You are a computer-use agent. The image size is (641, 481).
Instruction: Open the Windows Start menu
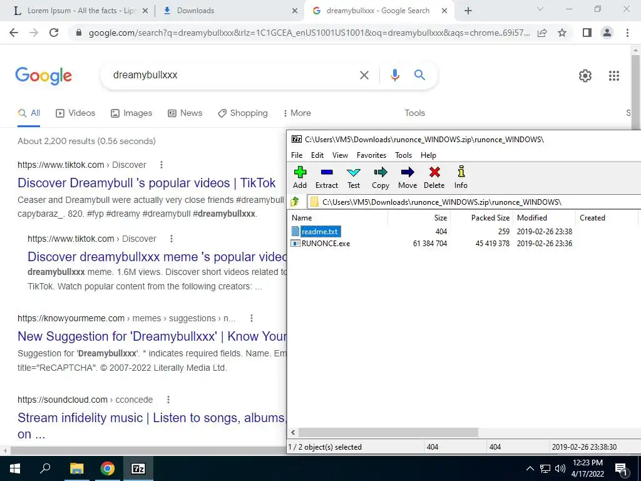click(15, 468)
